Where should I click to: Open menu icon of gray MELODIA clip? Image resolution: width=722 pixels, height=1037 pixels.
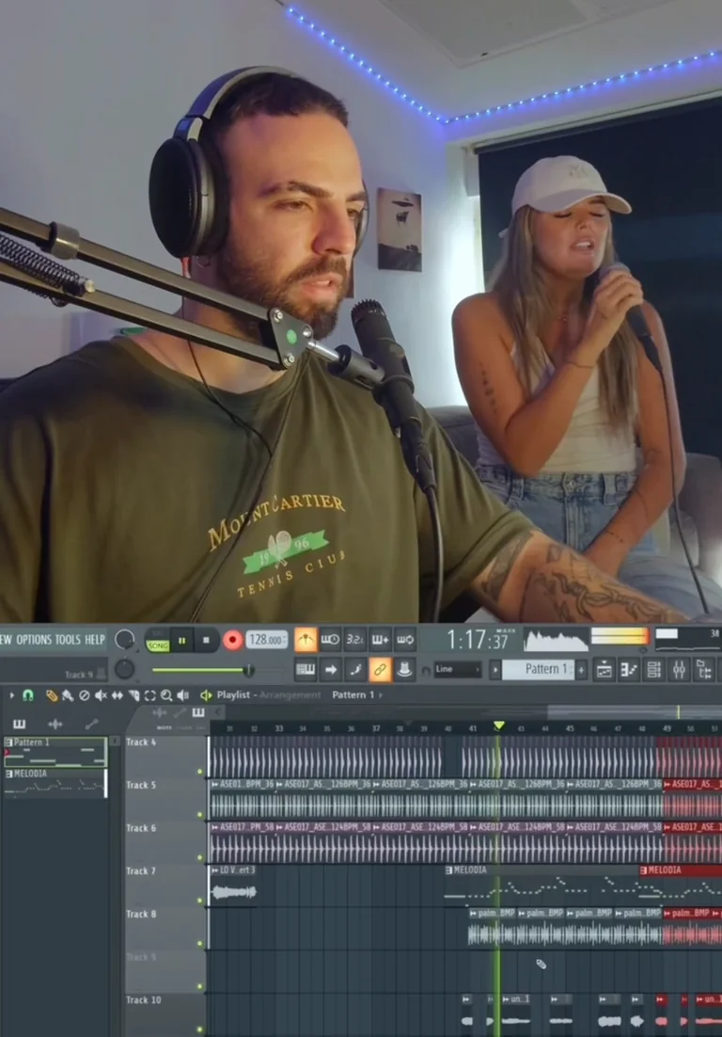[449, 870]
